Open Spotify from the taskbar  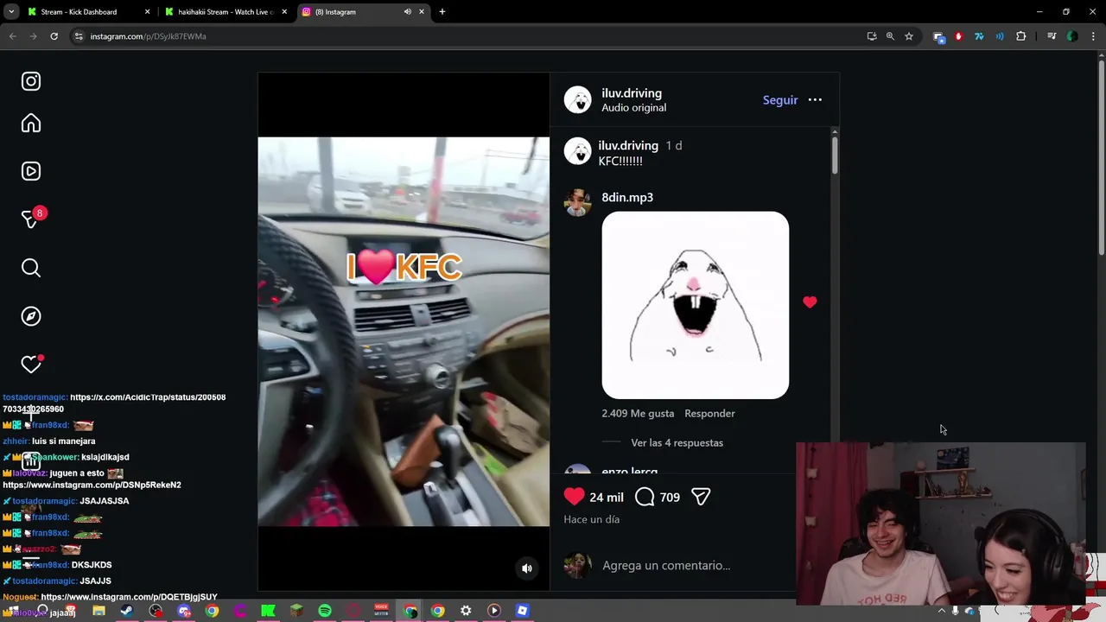point(325,612)
